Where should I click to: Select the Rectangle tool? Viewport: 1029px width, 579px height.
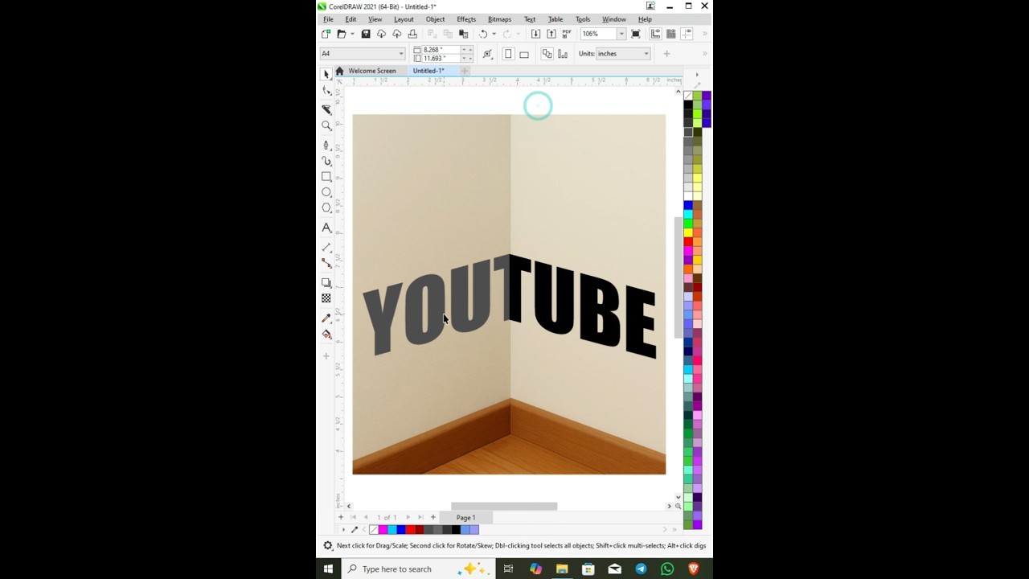point(326,176)
